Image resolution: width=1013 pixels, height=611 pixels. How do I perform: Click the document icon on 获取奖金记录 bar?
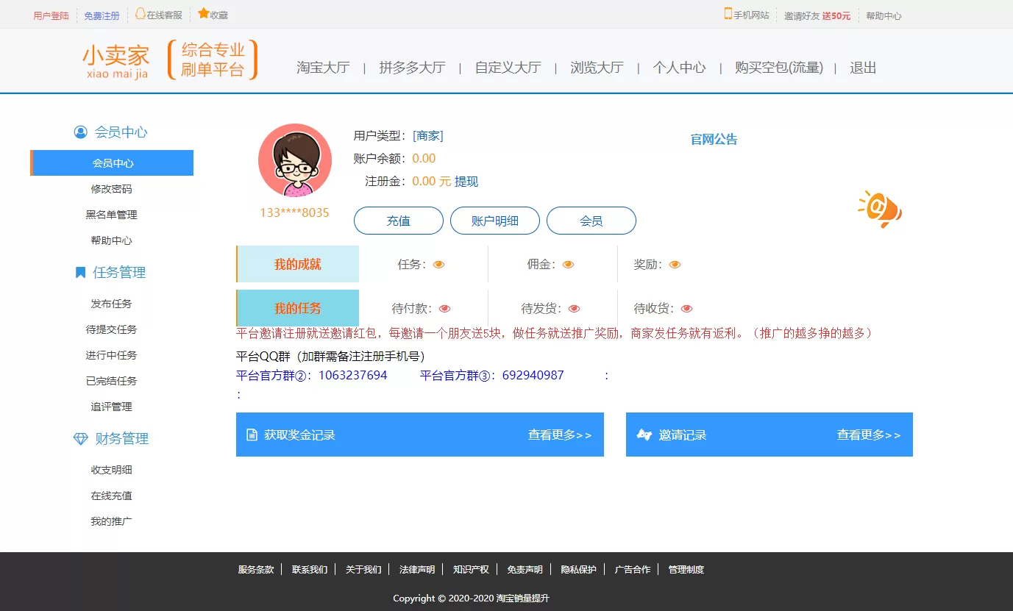pos(250,434)
